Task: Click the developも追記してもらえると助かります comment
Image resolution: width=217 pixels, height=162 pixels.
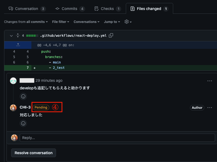Action: tap(55, 88)
